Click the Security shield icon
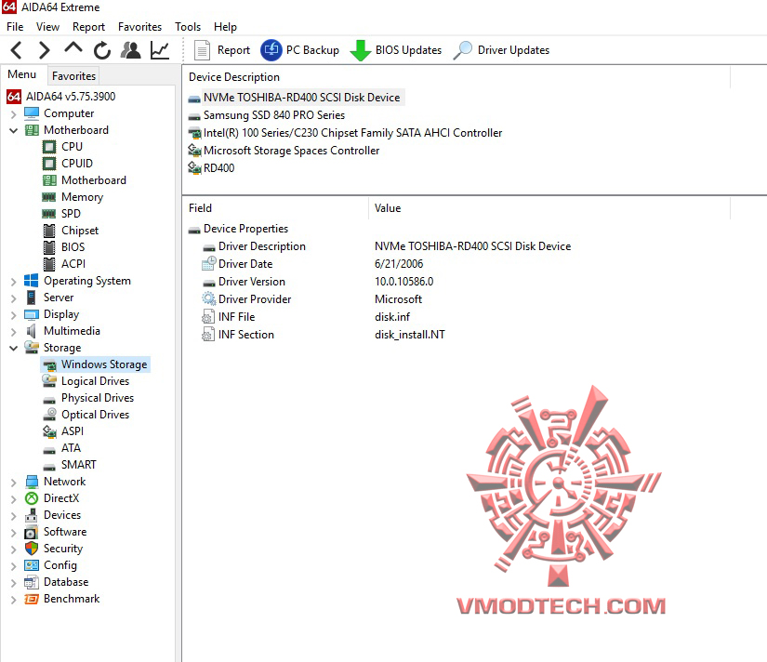 pyautogui.click(x=32, y=549)
